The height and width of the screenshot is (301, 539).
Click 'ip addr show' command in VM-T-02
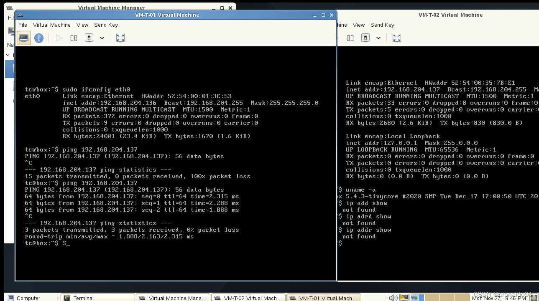pos(368,230)
